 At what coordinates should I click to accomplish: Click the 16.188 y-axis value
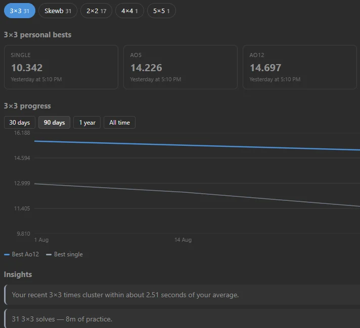22,133
